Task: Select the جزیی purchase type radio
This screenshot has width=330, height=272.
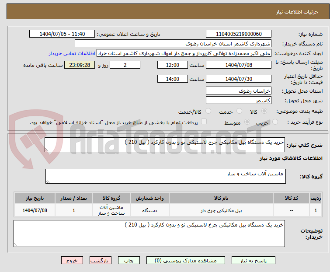Action: (275, 122)
